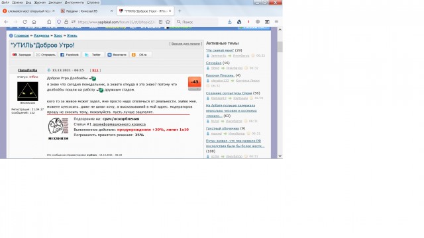Focus the Поиск search box
The width and height of the screenshot is (424, 238).
[x=197, y=22]
